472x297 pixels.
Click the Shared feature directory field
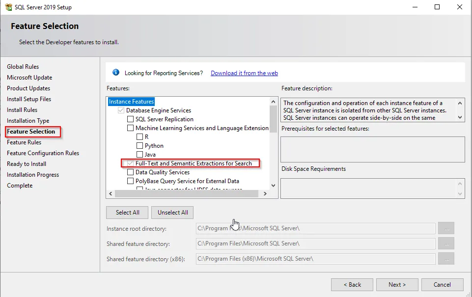click(x=316, y=243)
